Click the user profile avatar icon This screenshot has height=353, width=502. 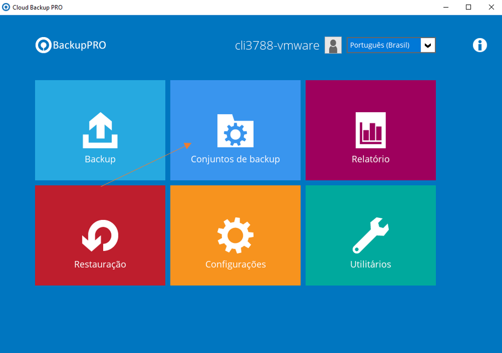(x=333, y=45)
